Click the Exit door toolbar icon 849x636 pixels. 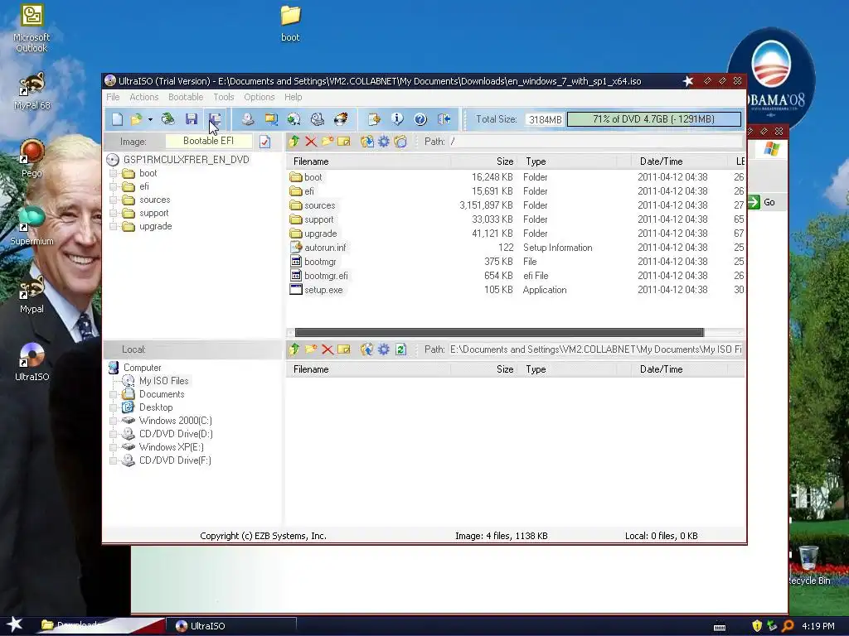coord(444,119)
